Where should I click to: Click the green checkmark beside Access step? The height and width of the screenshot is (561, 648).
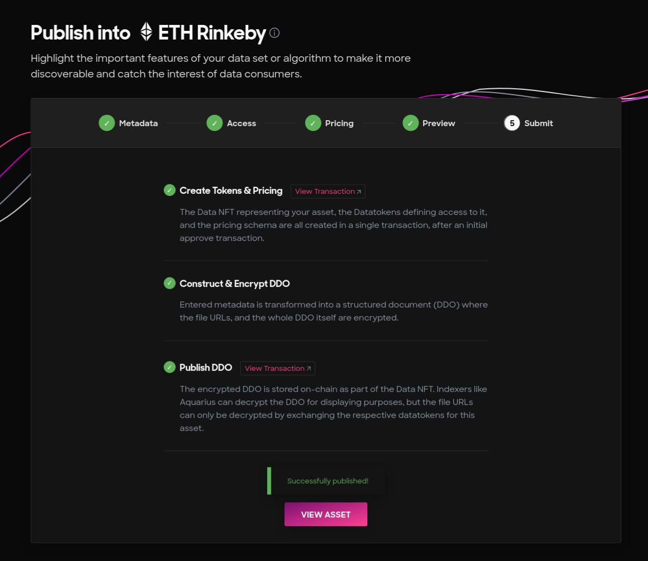pyautogui.click(x=215, y=123)
